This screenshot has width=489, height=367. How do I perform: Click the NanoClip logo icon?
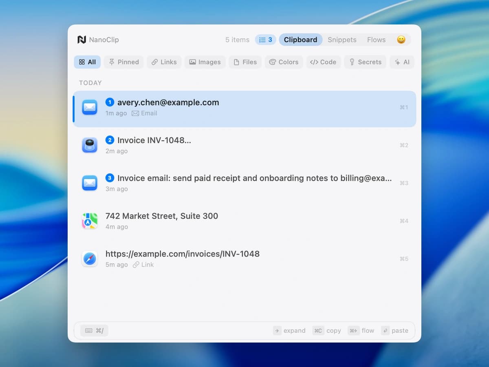click(81, 40)
